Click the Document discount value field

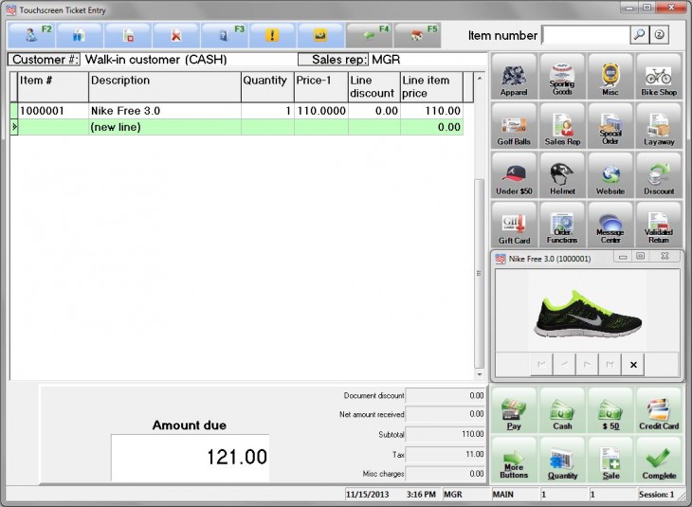click(446, 396)
